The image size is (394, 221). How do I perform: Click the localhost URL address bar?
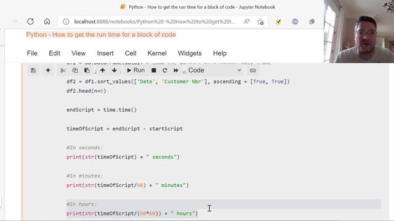[x=155, y=22]
